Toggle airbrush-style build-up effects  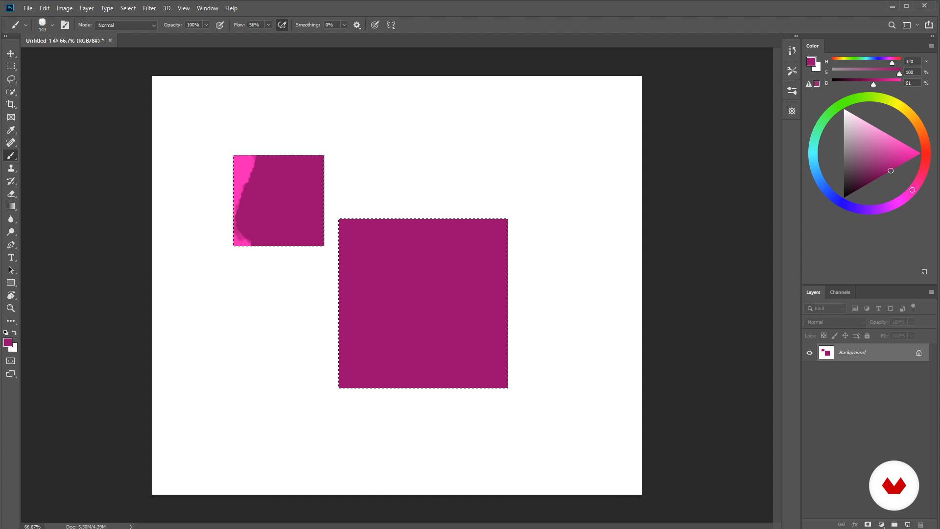(282, 25)
